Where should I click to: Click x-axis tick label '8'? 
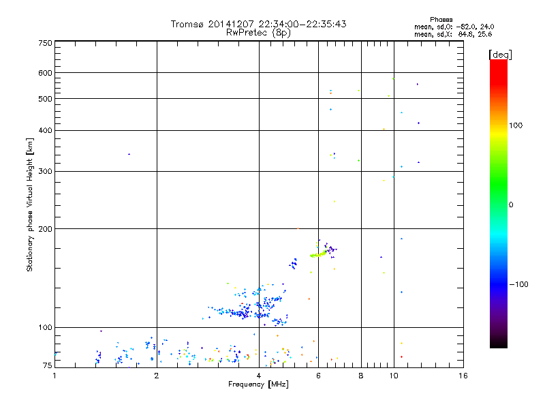click(x=361, y=376)
